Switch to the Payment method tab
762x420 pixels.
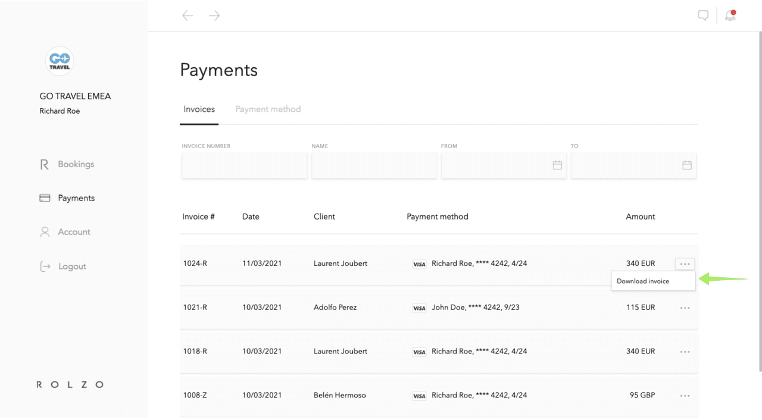tap(268, 109)
